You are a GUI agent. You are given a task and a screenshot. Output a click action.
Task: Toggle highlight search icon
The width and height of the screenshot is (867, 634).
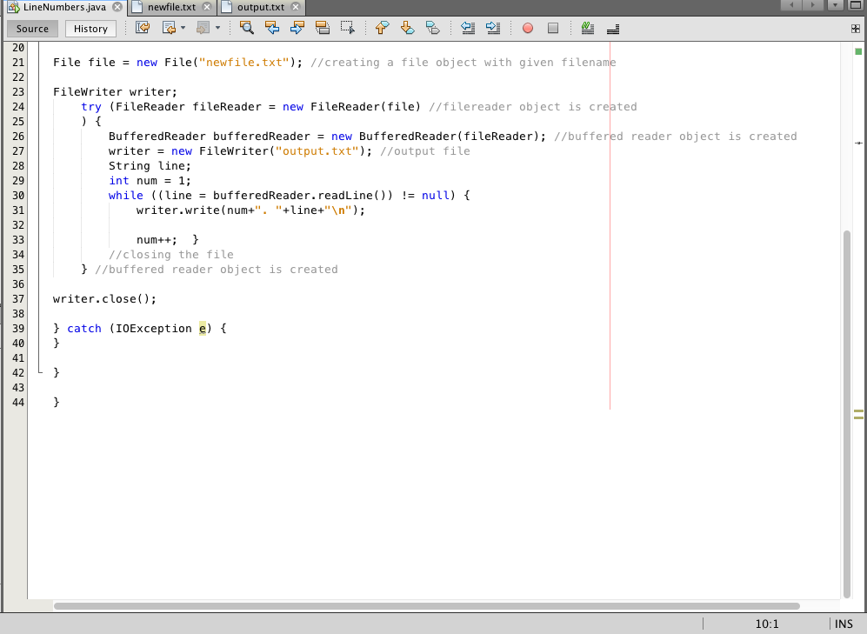point(323,28)
